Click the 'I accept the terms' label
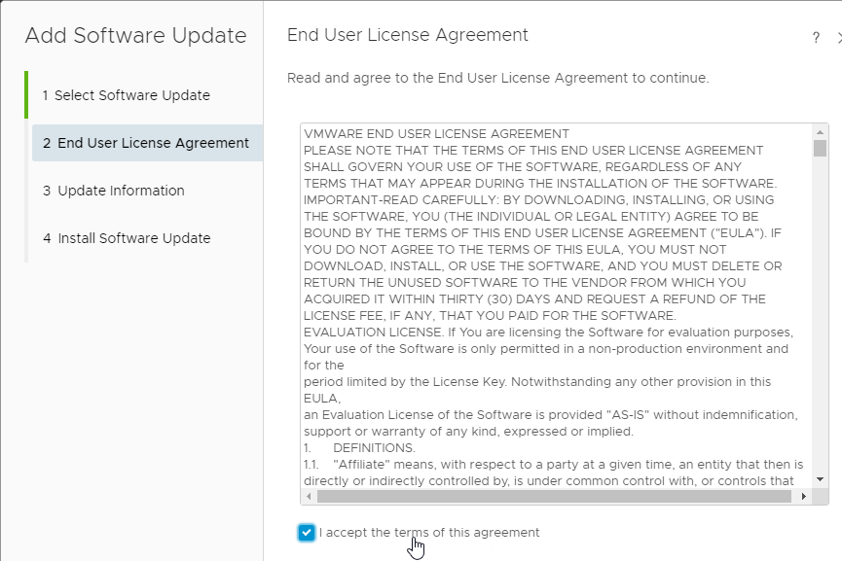Viewport: 842px width, 561px height. click(429, 533)
